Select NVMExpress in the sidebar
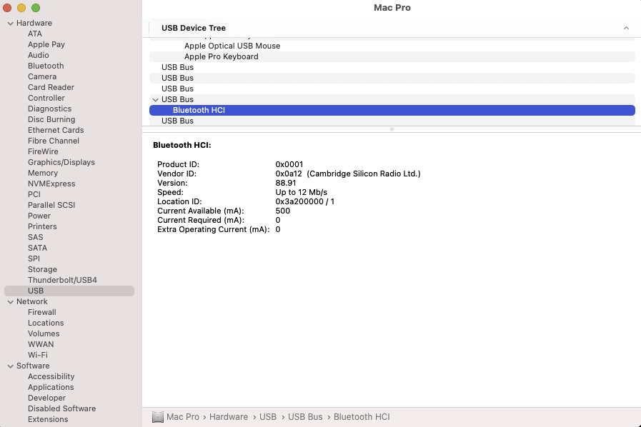Image resolution: width=641 pixels, height=427 pixels. [x=51, y=184]
